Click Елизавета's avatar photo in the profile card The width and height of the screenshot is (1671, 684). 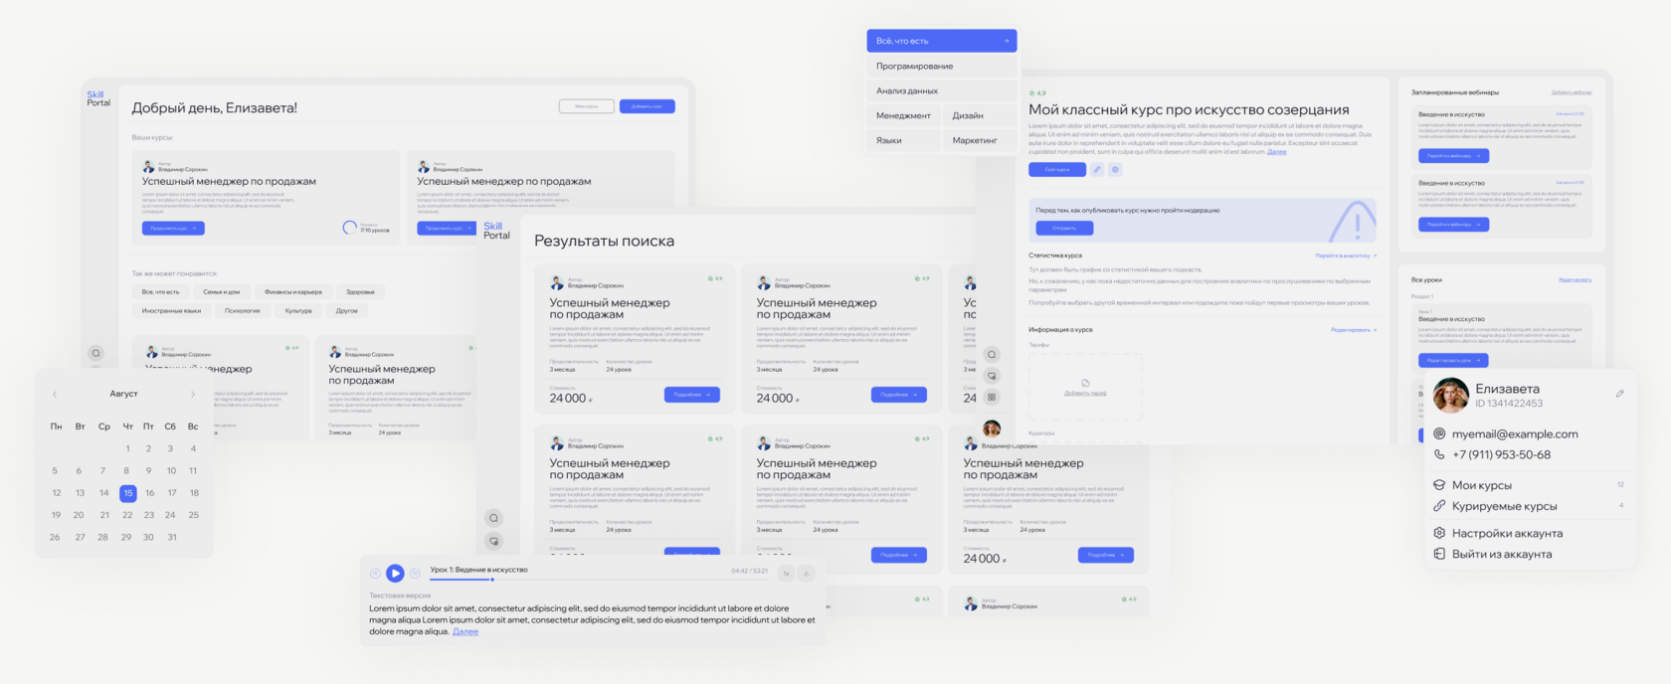point(1450,395)
